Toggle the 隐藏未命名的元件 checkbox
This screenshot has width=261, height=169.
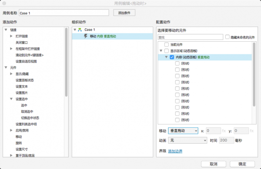pyautogui.click(x=228, y=37)
